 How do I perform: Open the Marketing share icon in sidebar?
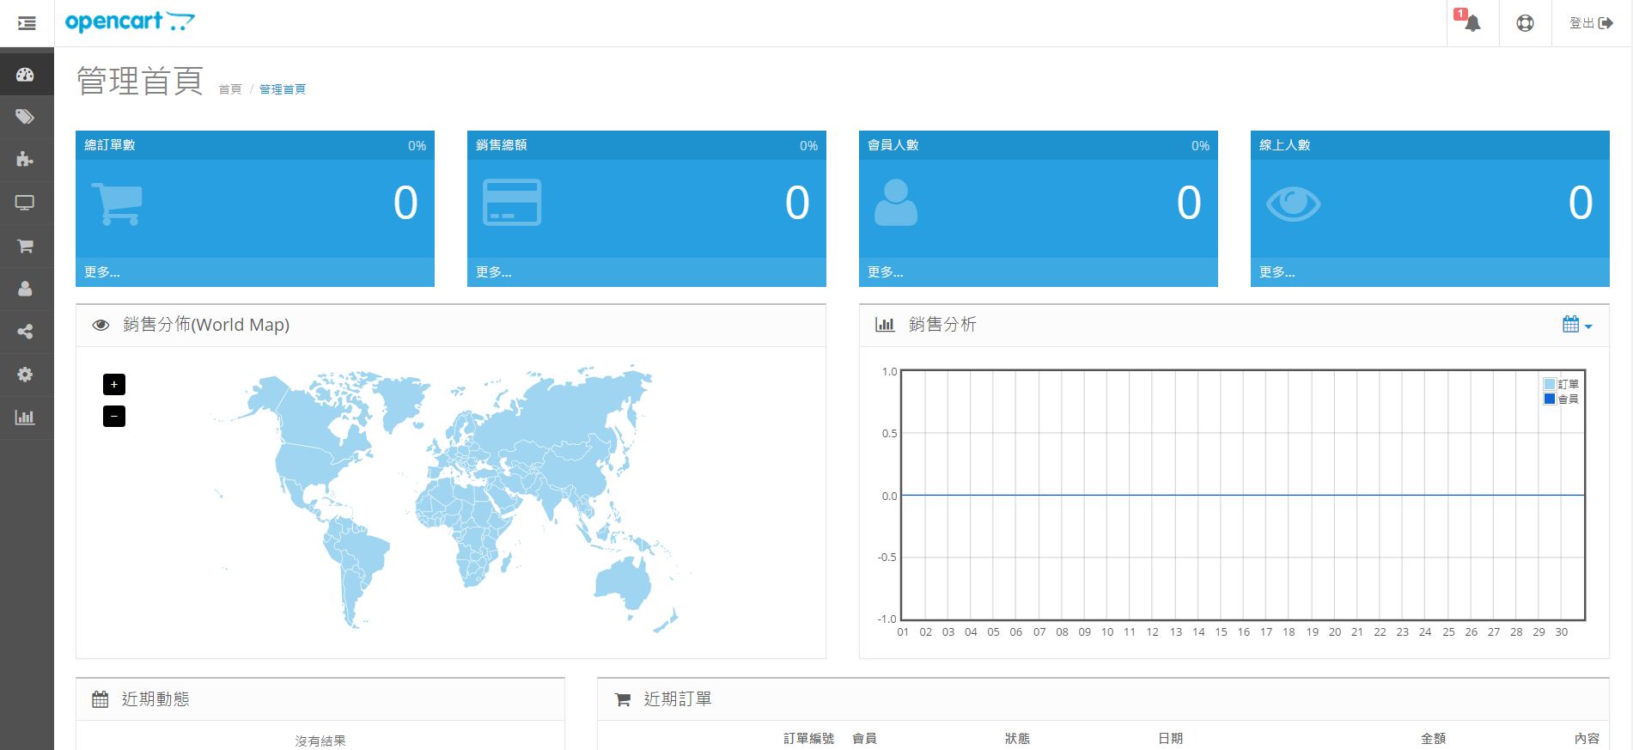25,332
